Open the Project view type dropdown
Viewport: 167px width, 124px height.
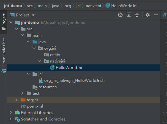pyautogui.click(x=33, y=15)
